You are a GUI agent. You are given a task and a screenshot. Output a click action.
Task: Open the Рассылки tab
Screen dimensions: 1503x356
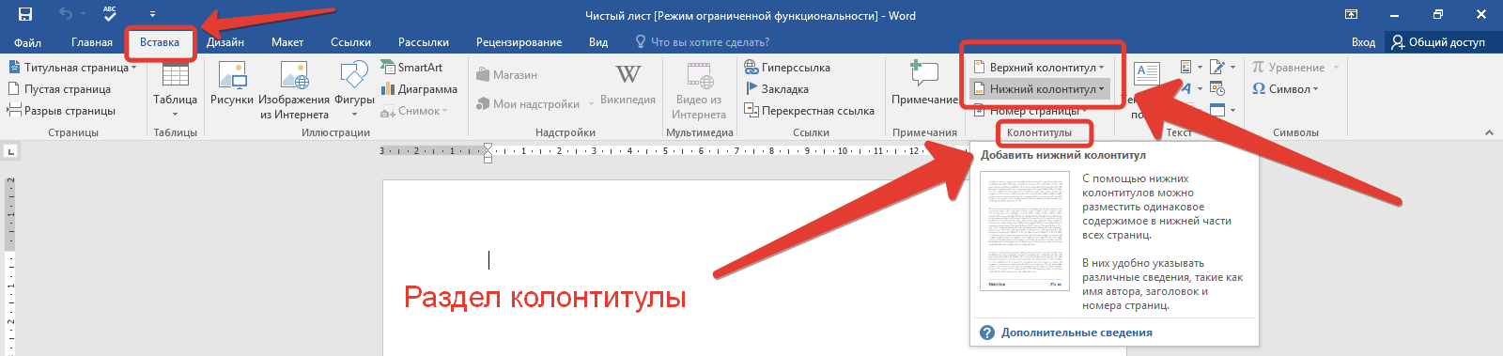coord(424,42)
